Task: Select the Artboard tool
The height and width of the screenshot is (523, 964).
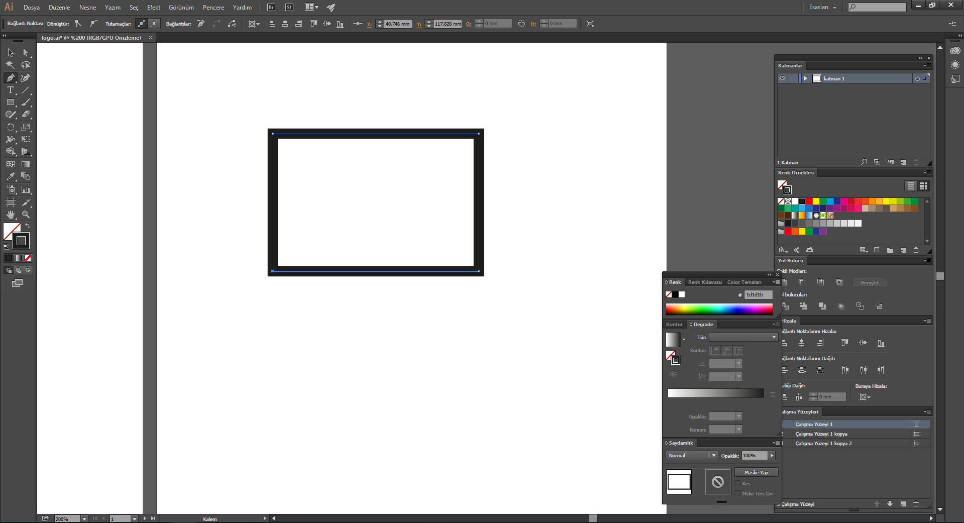Action: 11,202
